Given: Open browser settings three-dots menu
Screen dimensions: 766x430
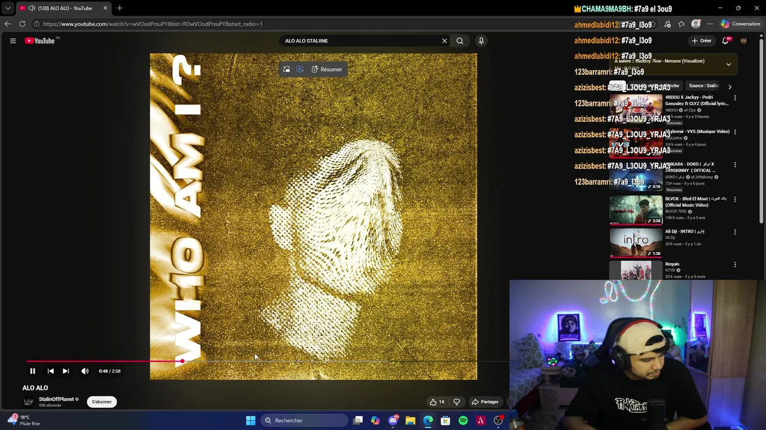Looking at the screenshot, I should point(710,24).
